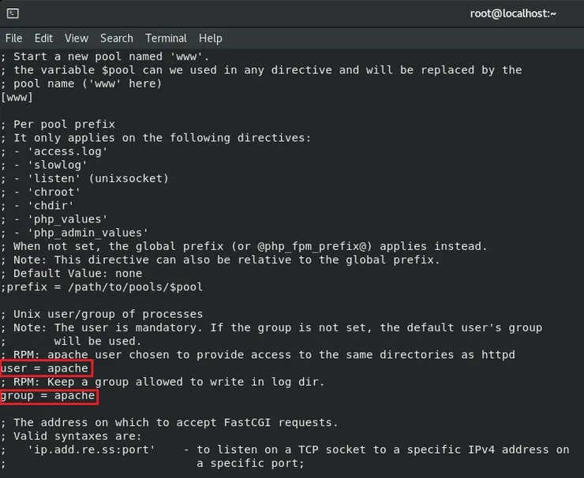Screen dimensions: 584x478
Task: Open the Search menu
Action: (x=117, y=38)
